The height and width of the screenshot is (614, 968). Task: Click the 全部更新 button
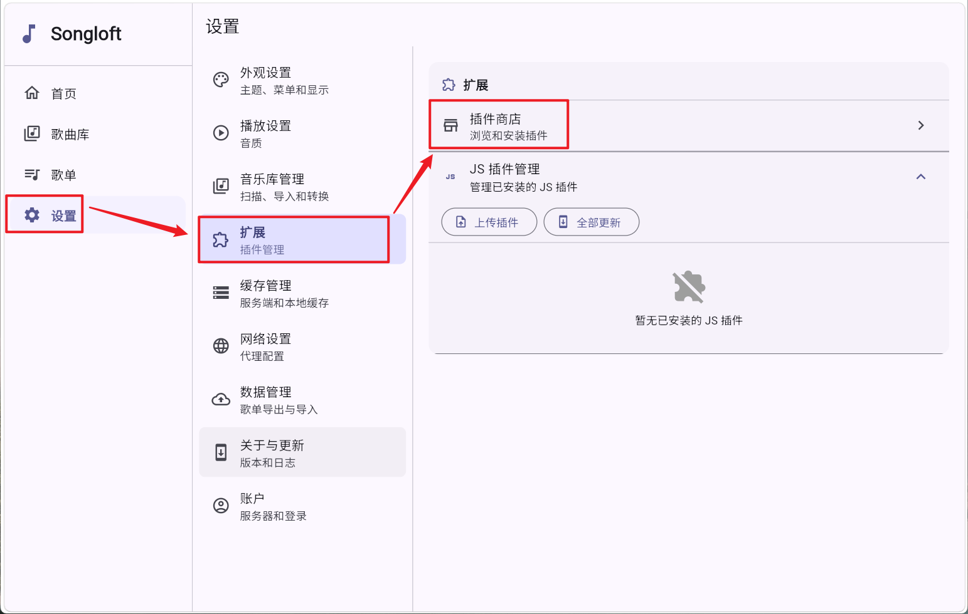pos(592,222)
